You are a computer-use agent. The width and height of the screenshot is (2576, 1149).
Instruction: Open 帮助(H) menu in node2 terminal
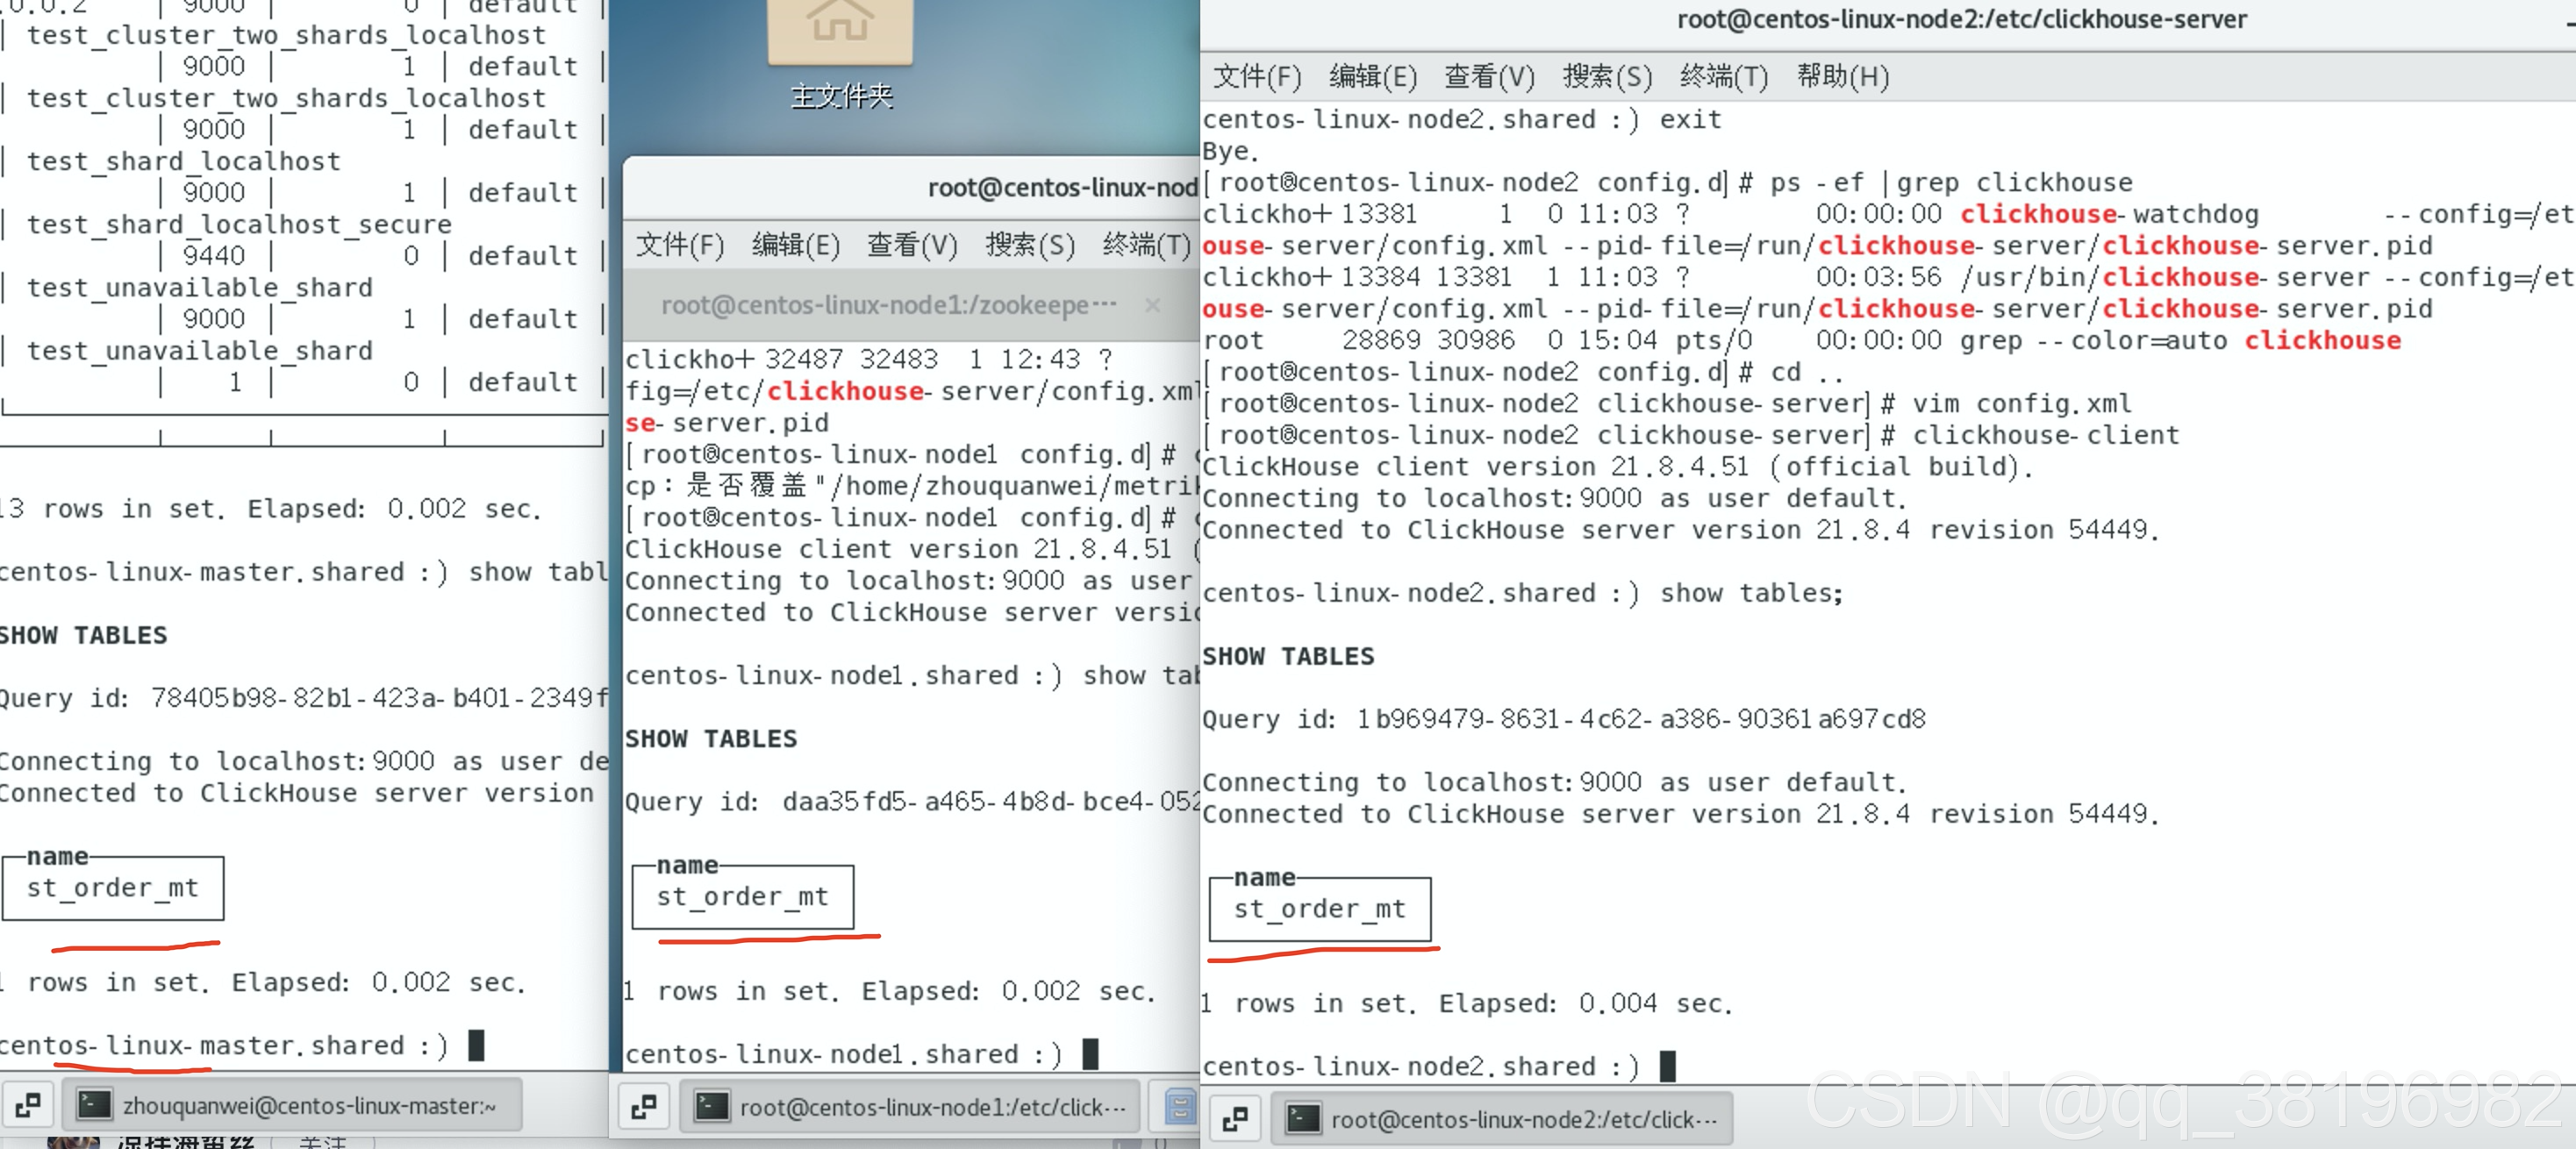pyautogui.click(x=1842, y=77)
